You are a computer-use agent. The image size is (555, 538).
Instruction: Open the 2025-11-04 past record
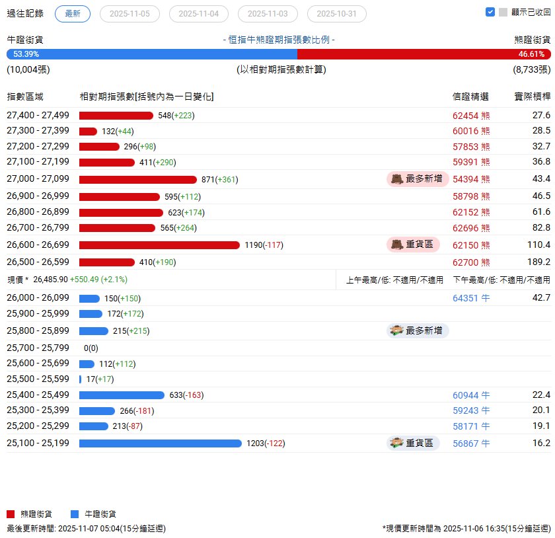pyautogui.click(x=199, y=14)
